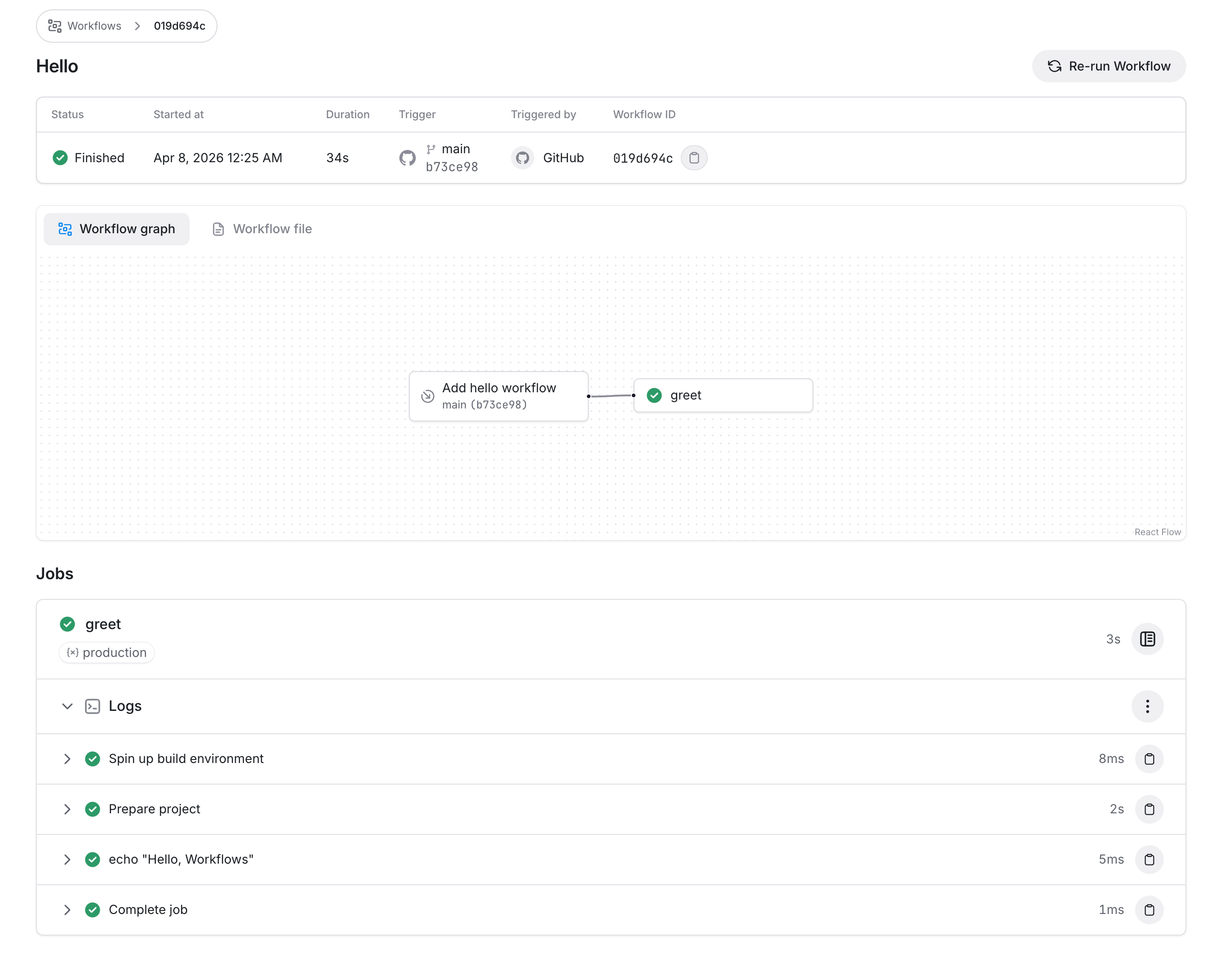The height and width of the screenshot is (967, 1216).
Task: Open the Logs more options menu
Action: tap(1147, 706)
